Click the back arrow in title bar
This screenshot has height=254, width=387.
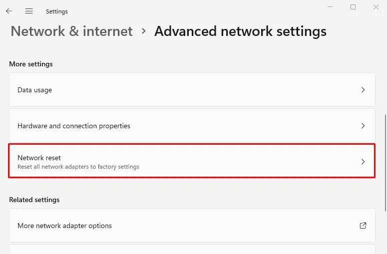coord(9,11)
